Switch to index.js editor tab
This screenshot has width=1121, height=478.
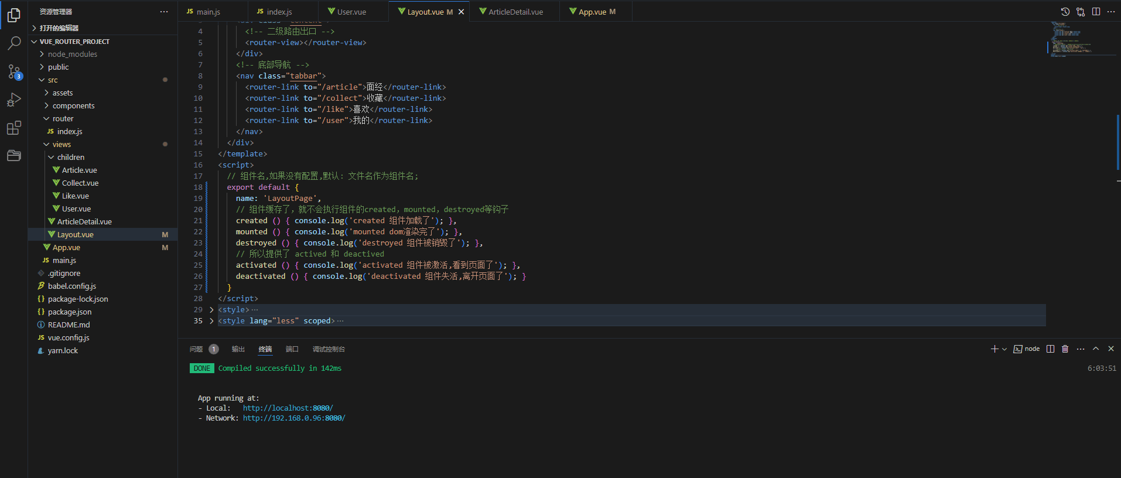(283, 12)
